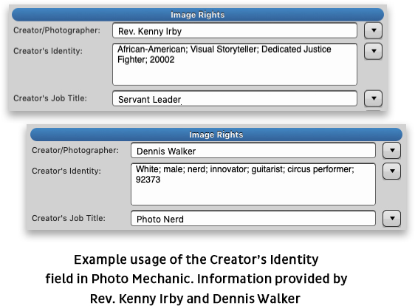Click the identity text area containing 92373
The height and width of the screenshot is (306, 415).
(253, 184)
